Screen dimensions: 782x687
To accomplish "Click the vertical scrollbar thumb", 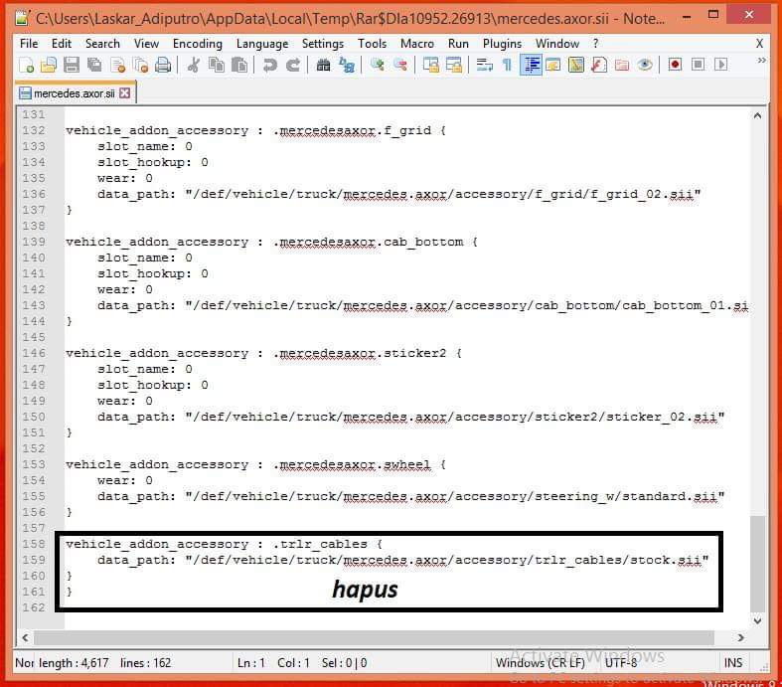I will pyautogui.click(x=757, y=564).
